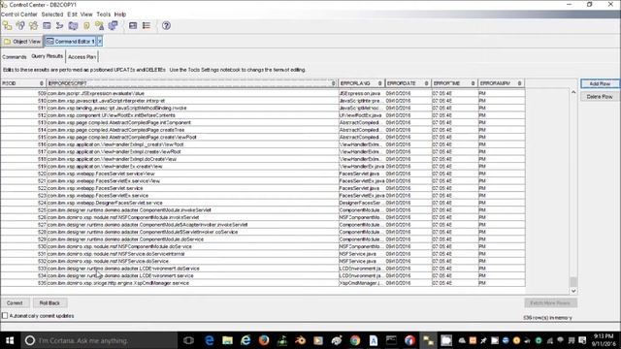Click the results scrollbar down arrow
Image resolution: width=621 pixels, height=349 pixels.
(x=573, y=291)
